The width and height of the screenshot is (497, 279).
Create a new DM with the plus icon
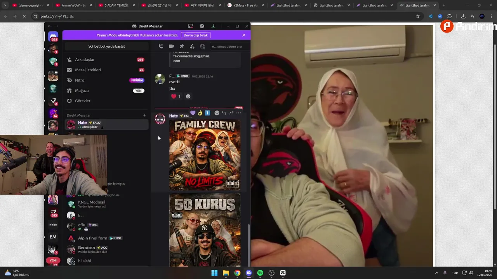[144, 115]
